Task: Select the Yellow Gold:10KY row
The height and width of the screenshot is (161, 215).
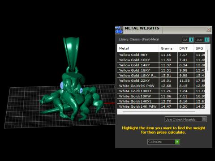Action: 161,60
